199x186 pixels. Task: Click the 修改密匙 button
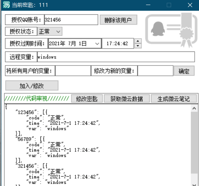coord(87,99)
